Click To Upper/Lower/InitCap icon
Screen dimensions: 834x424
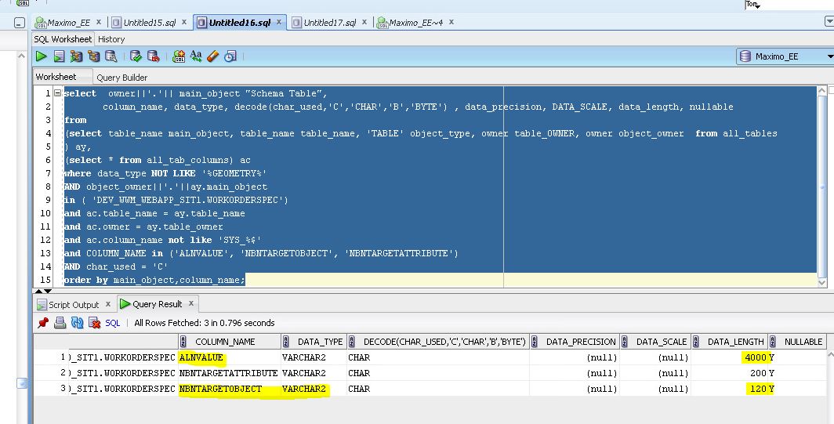click(x=196, y=56)
